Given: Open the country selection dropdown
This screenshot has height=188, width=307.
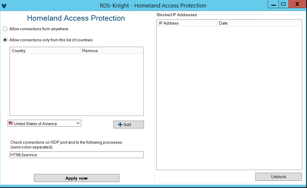Looking at the screenshot, I should [44, 123].
